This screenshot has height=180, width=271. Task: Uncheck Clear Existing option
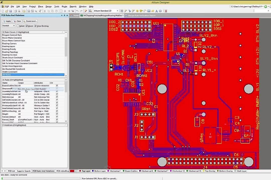[35, 26]
